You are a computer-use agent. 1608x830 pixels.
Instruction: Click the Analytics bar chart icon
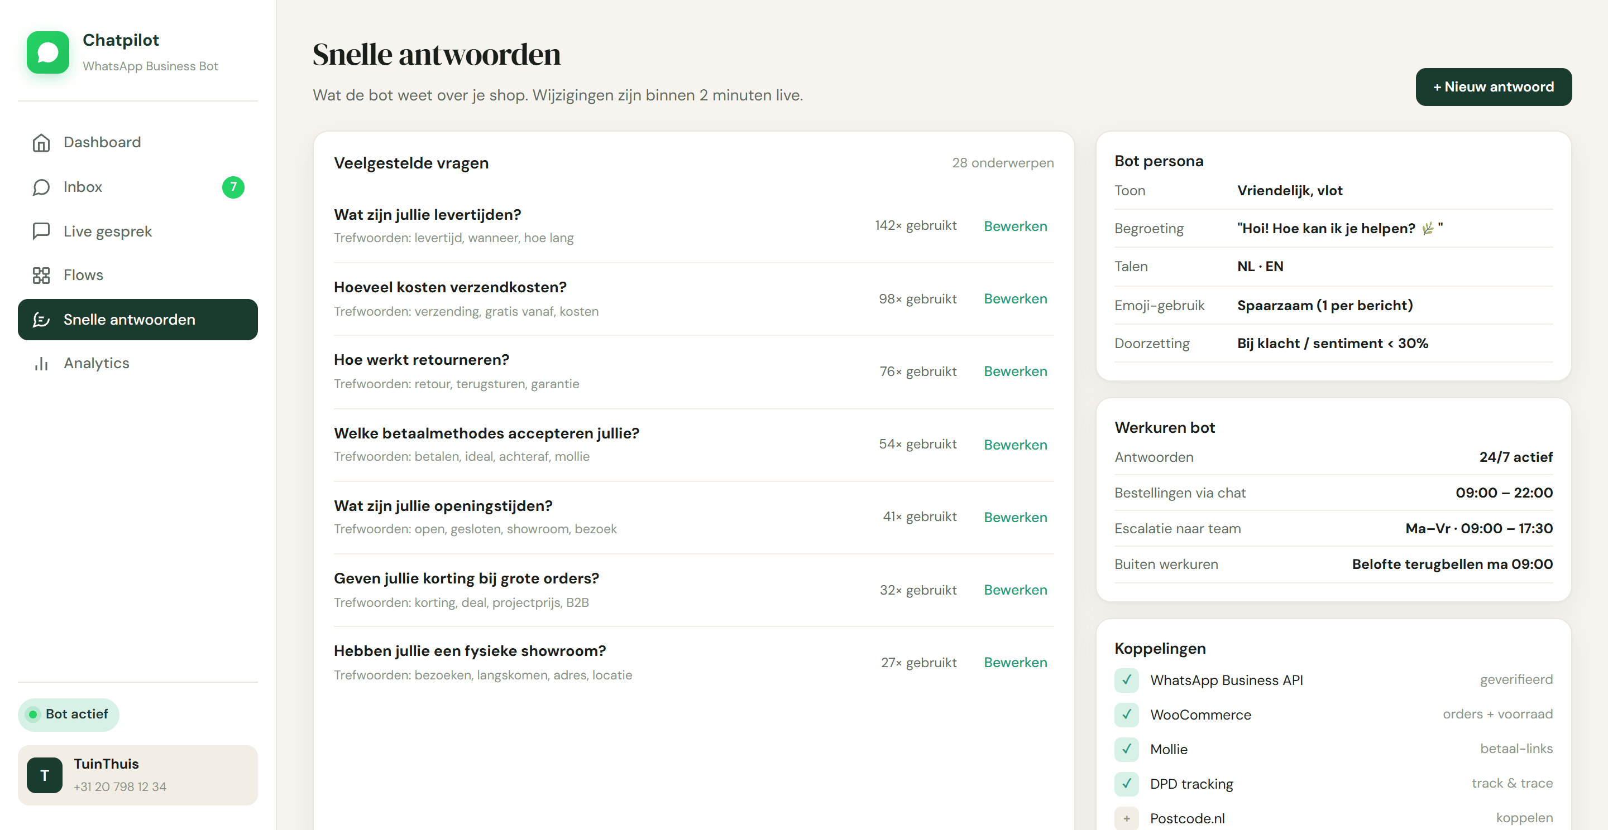[41, 364]
